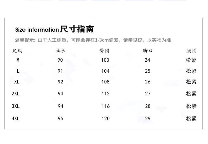Click 松紧 waist cell in 4XL row

(191, 119)
